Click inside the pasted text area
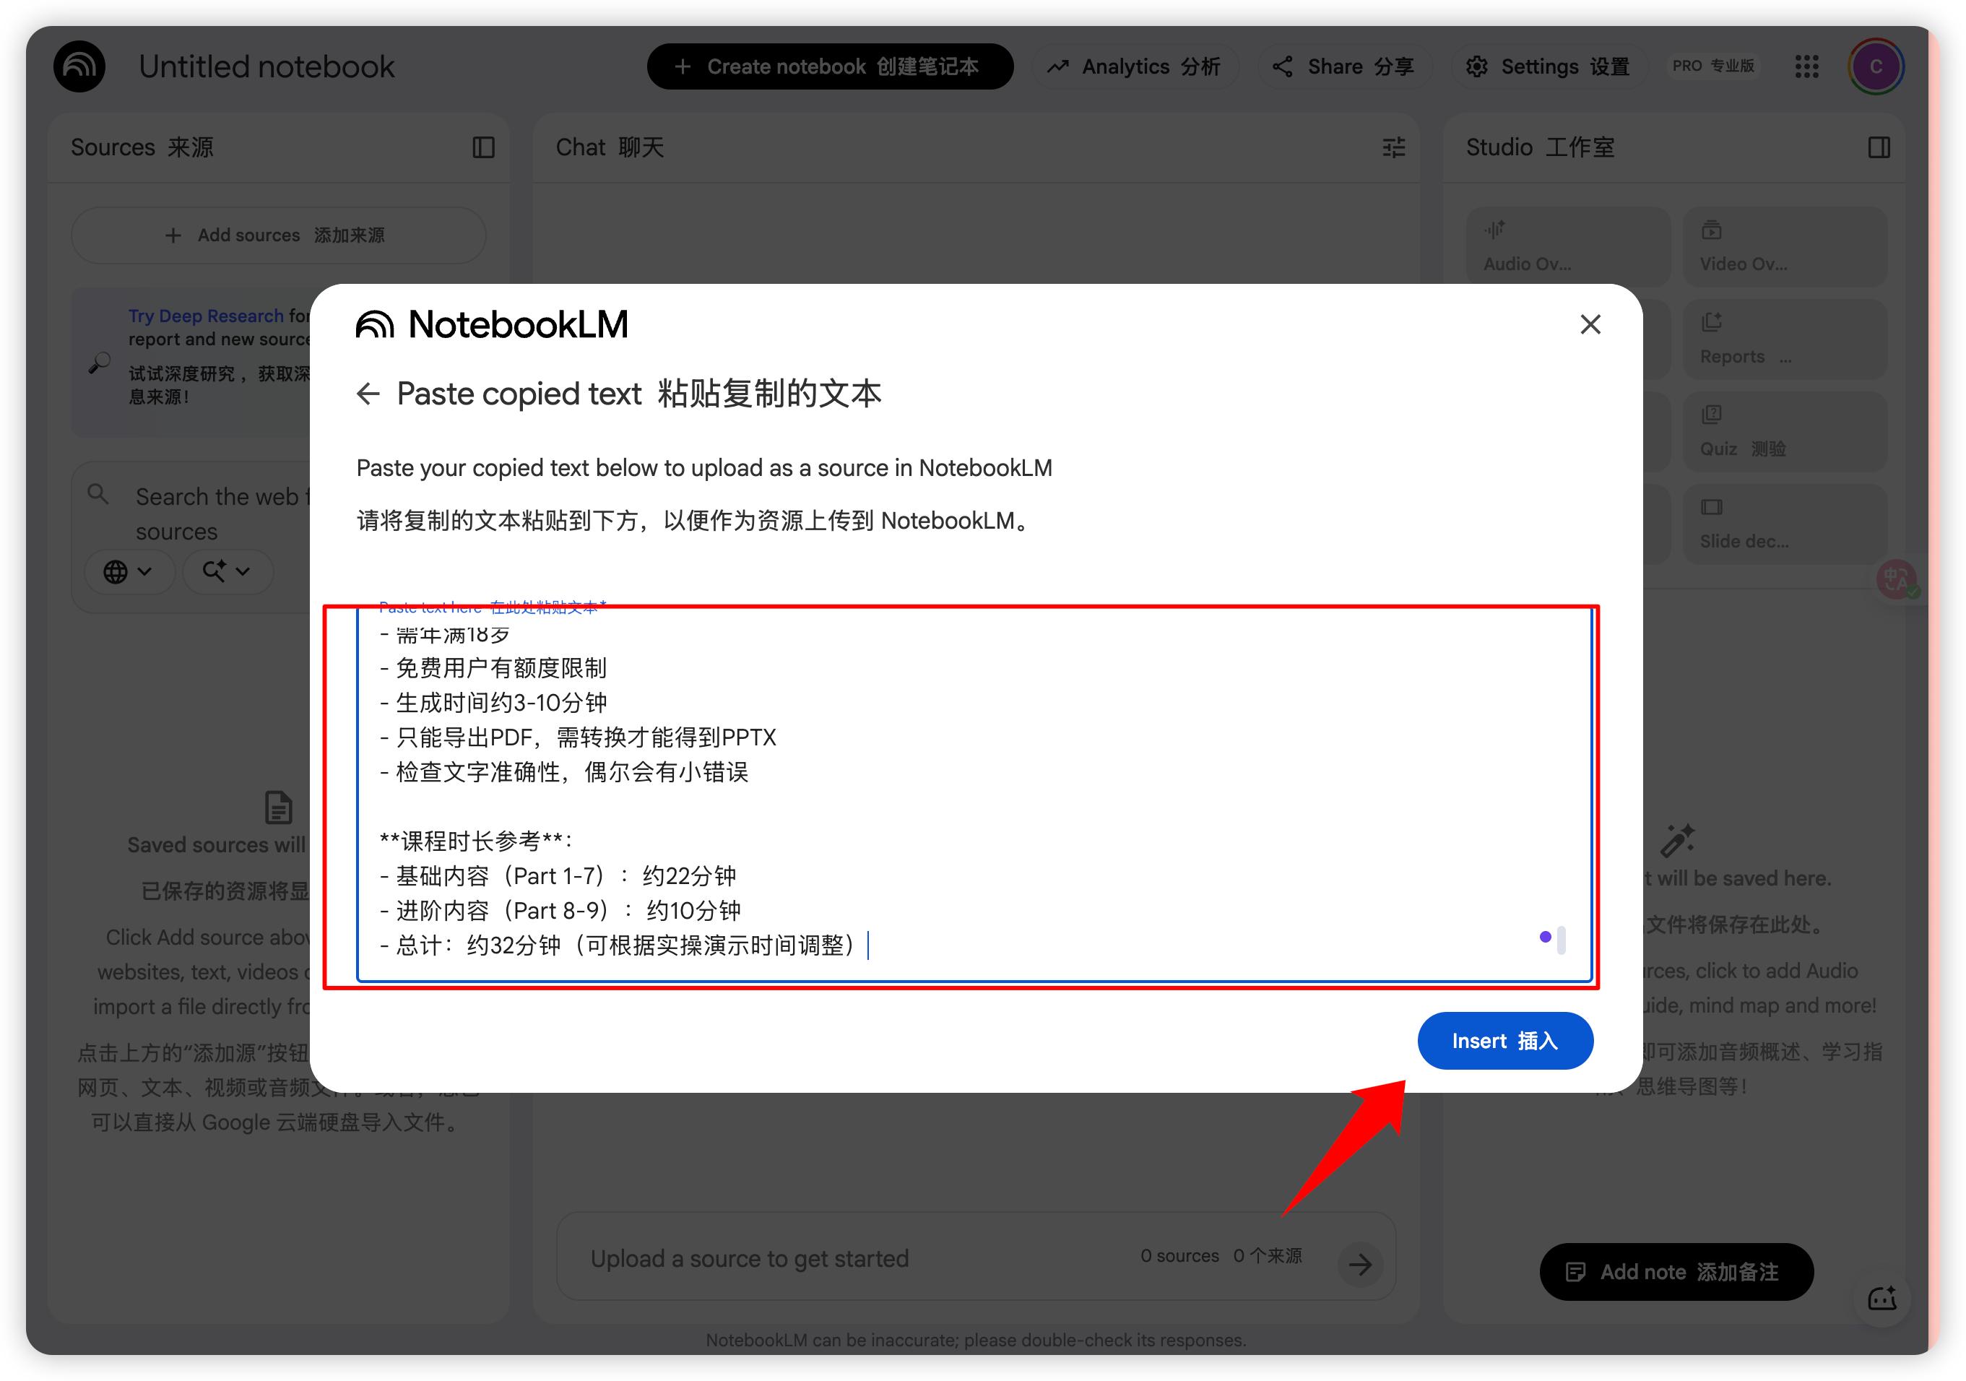The height and width of the screenshot is (1381, 1966). click(x=974, y=793)
